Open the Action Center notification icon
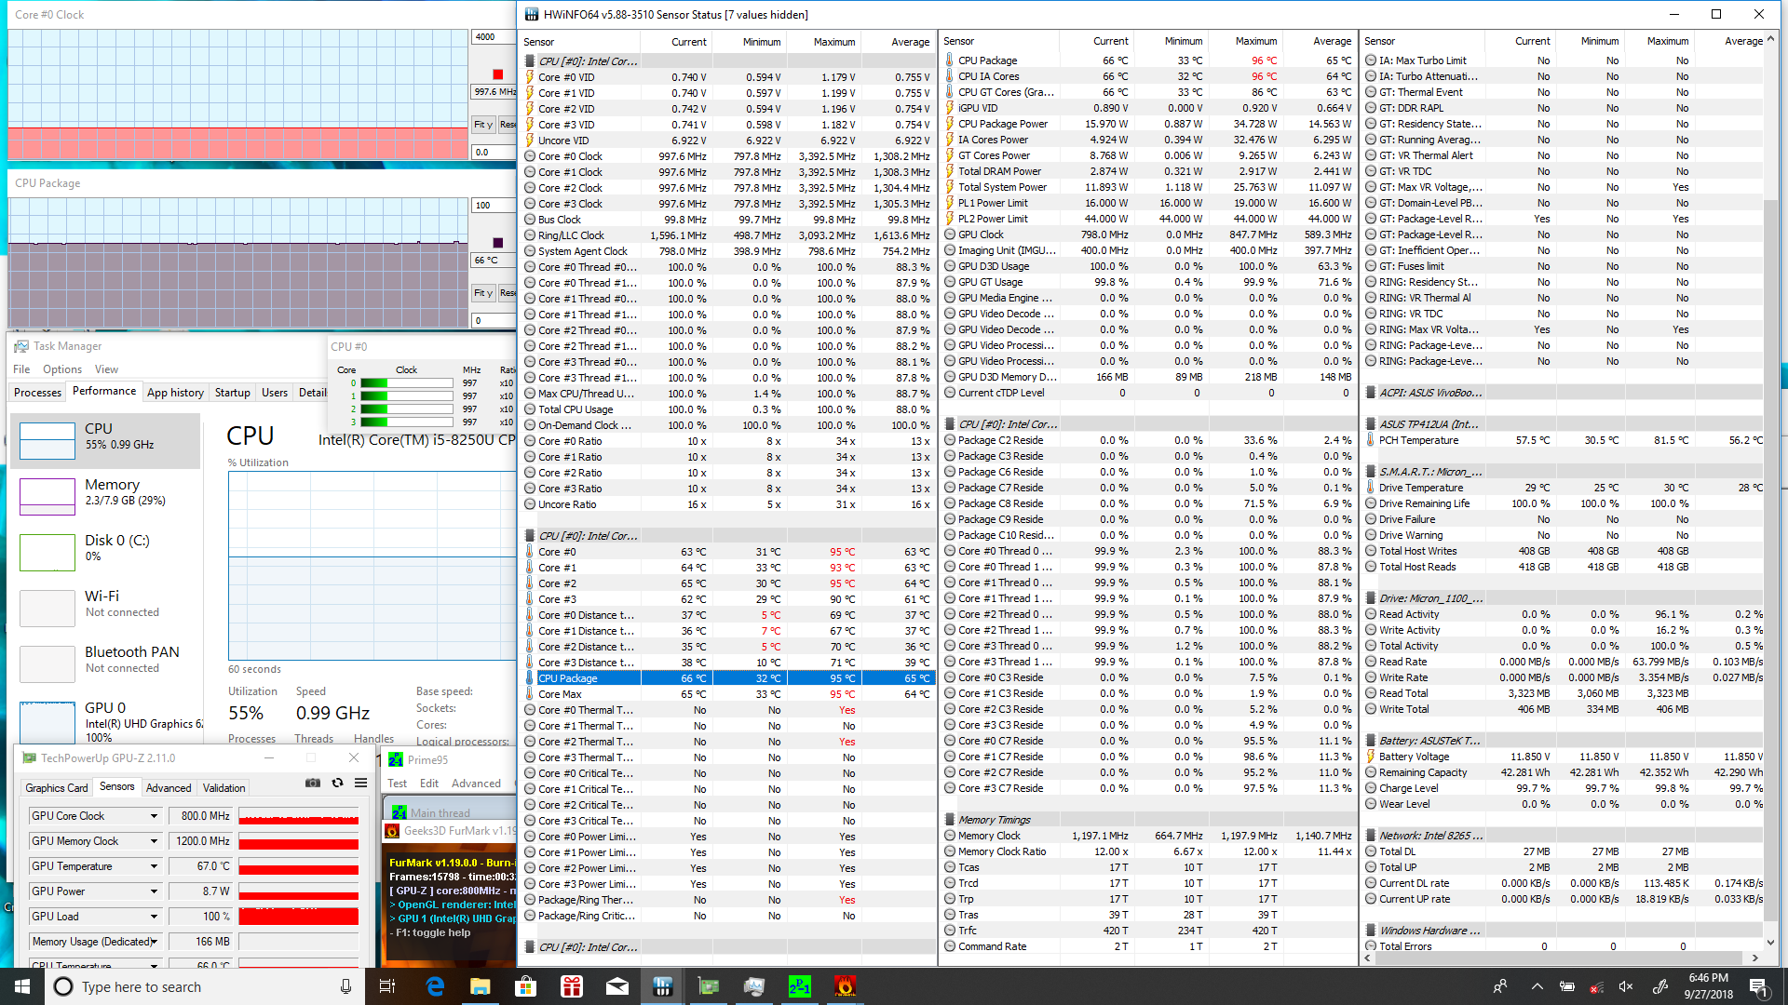 [1758, 986]
